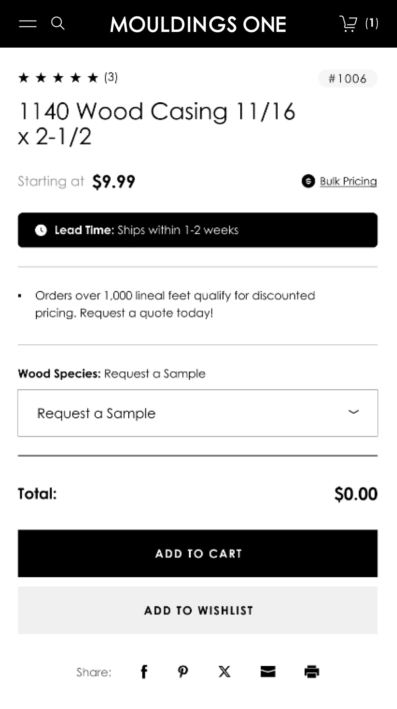Image resolution: width=397 pixels, height=709 pixels.
Task: Click the Bulk Pricing dollar icon
Action: 308,181
